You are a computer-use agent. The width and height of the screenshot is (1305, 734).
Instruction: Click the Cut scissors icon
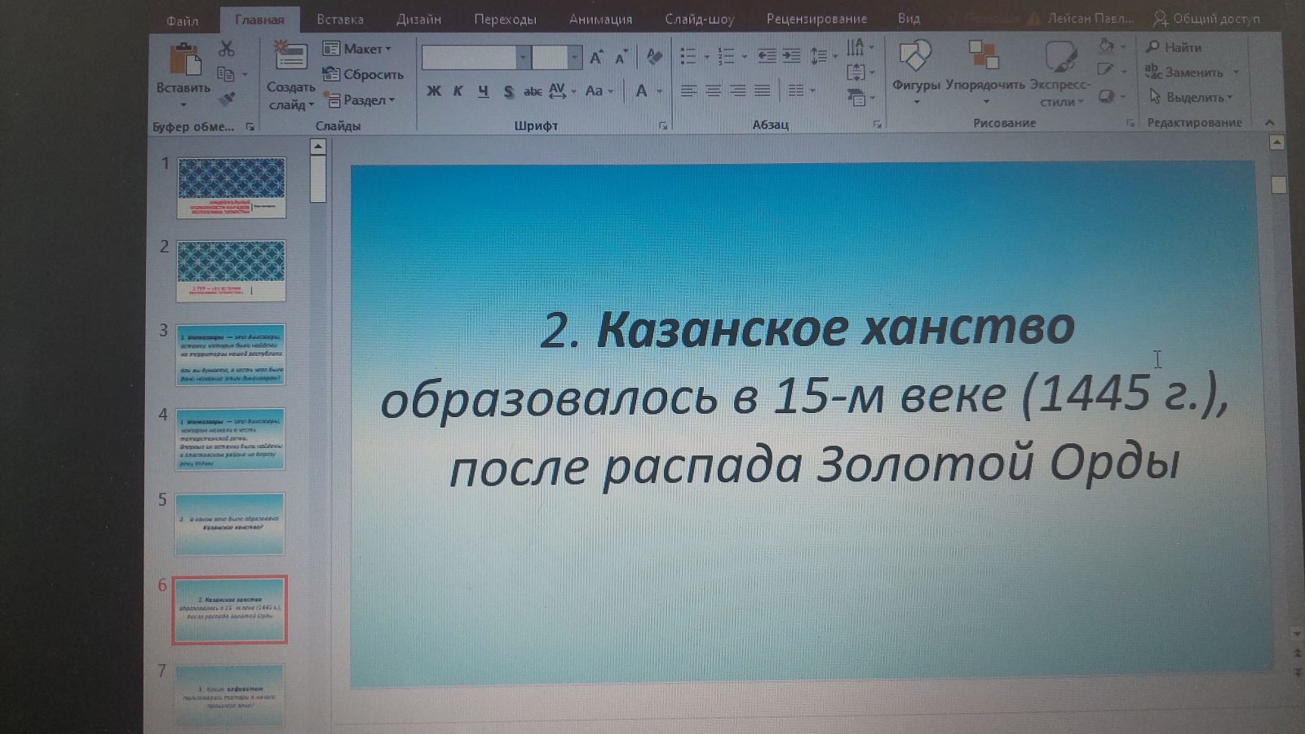[x=227, y=49]
